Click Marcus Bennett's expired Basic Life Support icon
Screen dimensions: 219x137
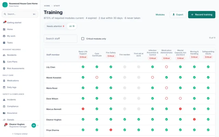(83, 109)
